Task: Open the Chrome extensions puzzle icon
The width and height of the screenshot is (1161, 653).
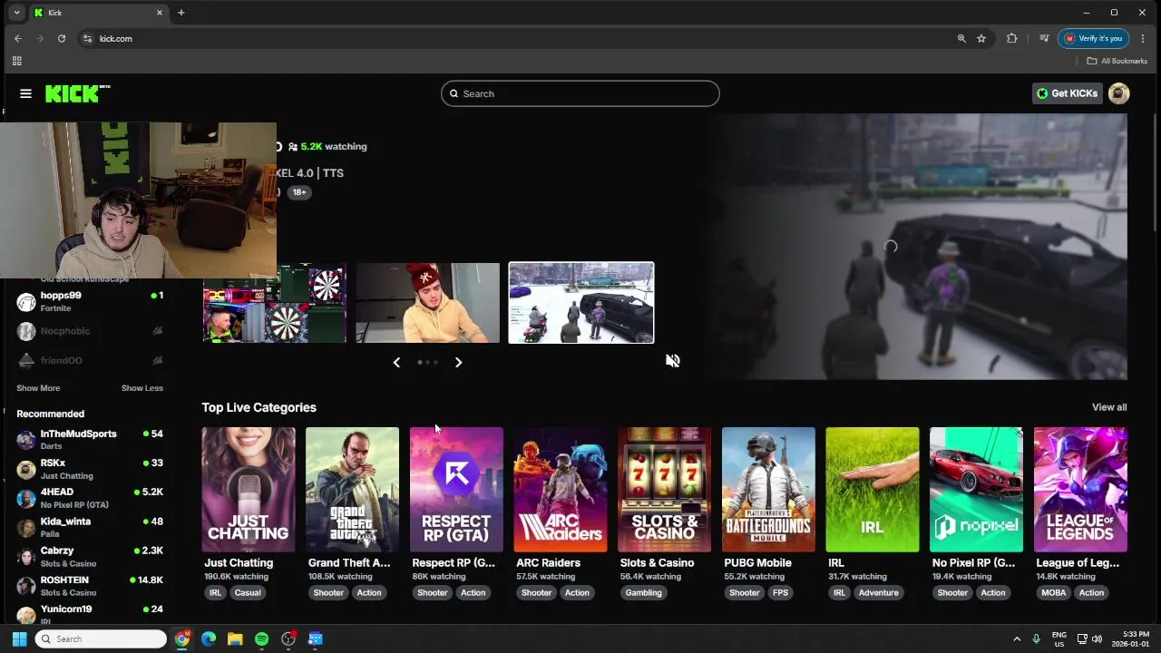Action: tap(1012, 38)
